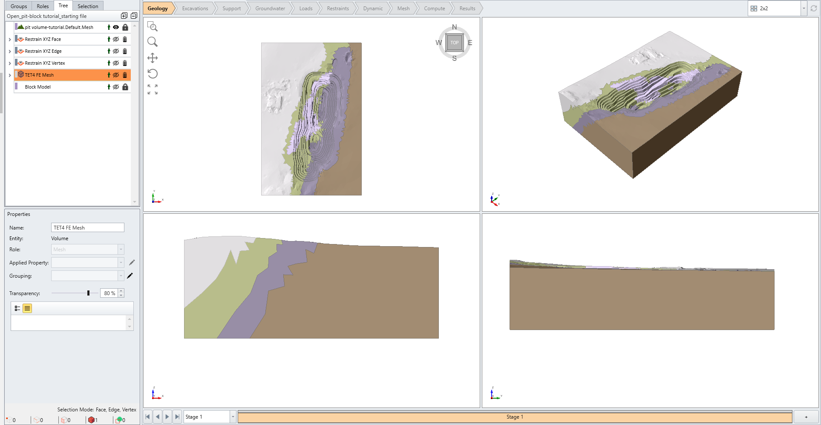The width and height of the screenshot is (821, 425).
Task: Delete the Restrain XYZ Face entity
Action: coord(125,39)
